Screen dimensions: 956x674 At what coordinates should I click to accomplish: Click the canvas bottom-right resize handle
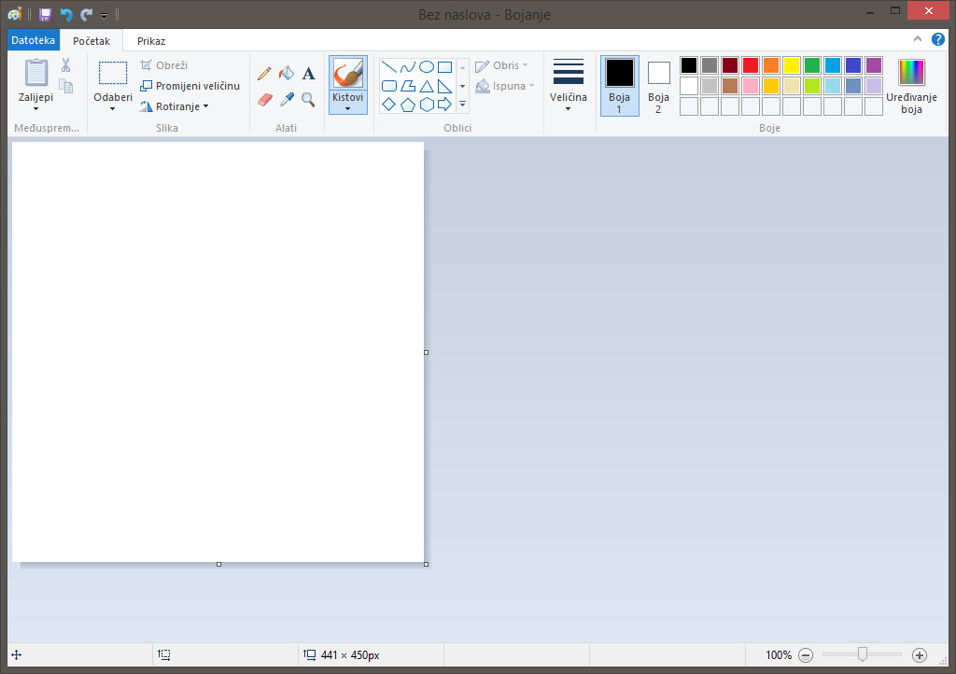pyautogui.click(x=426, y=564)
